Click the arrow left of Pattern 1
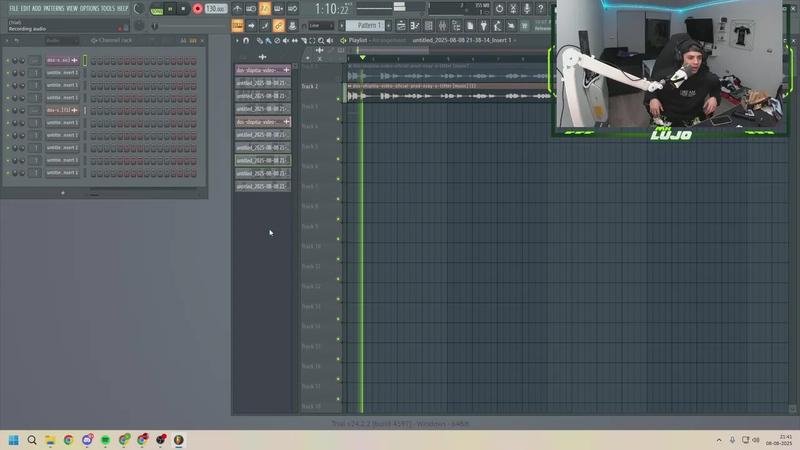The width and height of the screenshot is (800, 450). click(x=342, y=26)
